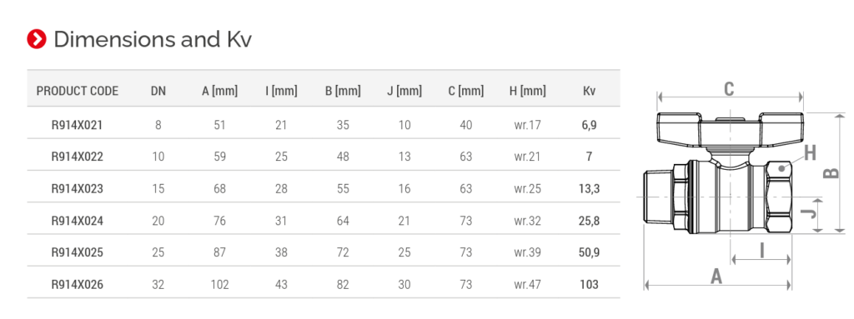The height and width of the screenshot is (319, 854).
Task: Click the B dimension label on drawing
Action: pyautogui.click(x=831, y=173)
